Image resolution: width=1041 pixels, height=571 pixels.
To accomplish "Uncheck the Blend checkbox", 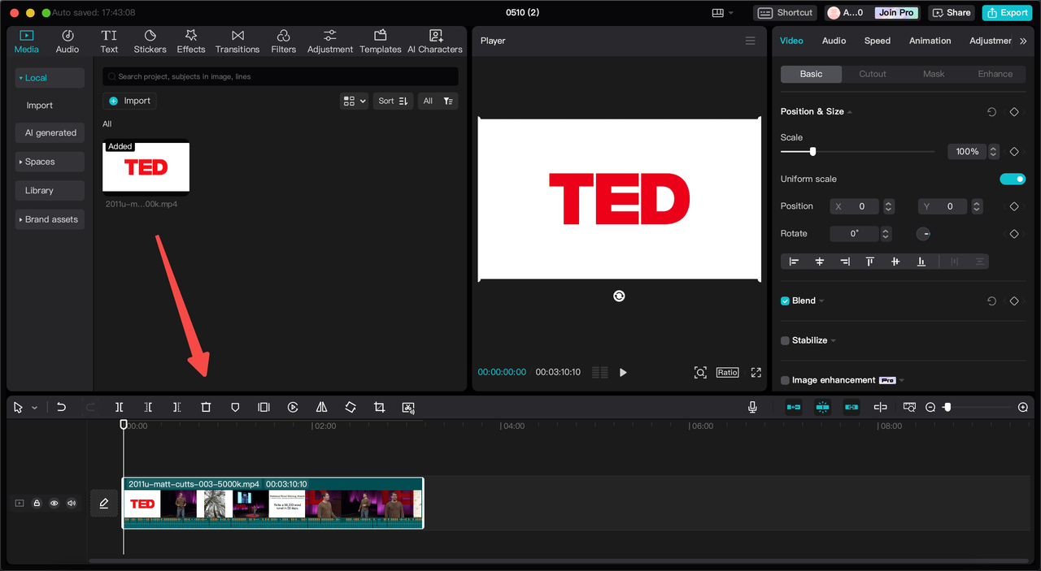I will click(785, 301).
